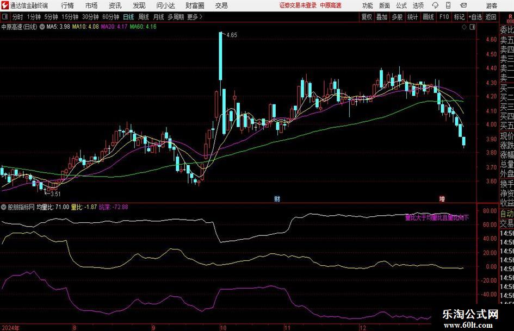The image size is (514, 331).
Task: Expand the 更多 periods chevron
Action: pyautogui.click(x=195, y=17)
